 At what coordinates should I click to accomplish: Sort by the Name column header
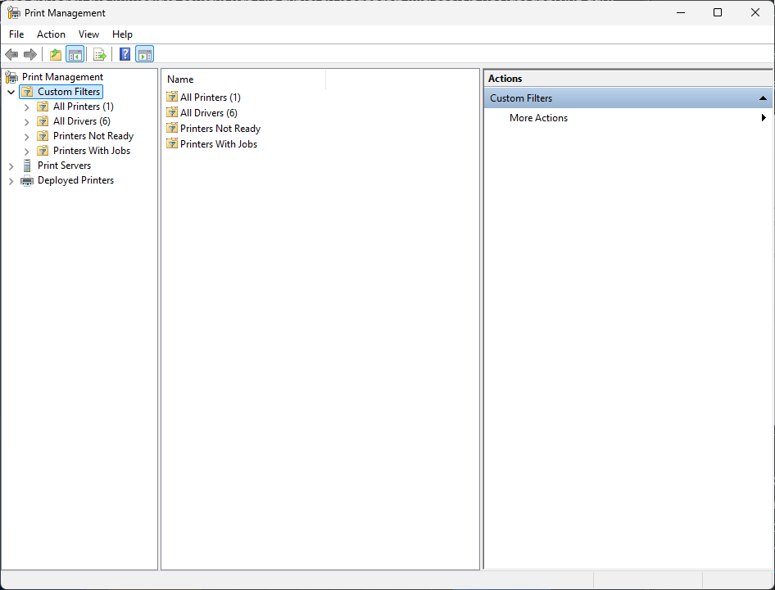[244, 79]
